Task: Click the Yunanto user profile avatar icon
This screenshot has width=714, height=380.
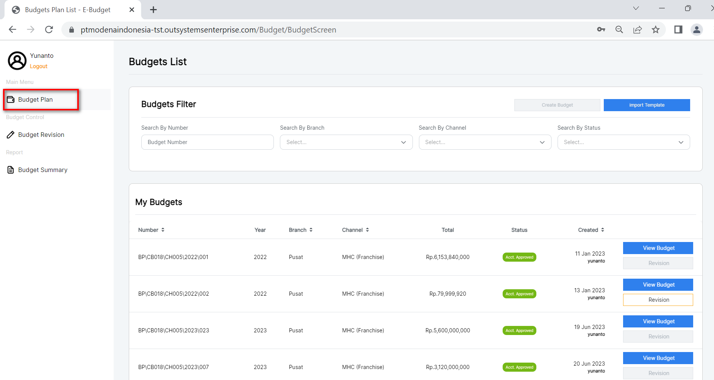Action: coord(17,60)
